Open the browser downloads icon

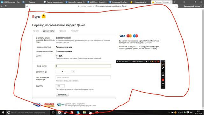coord(202,6)
